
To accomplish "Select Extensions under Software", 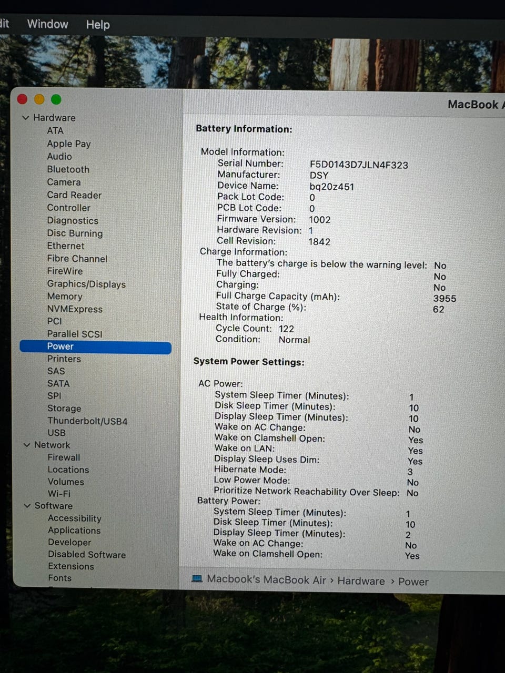I will pos(71,566).
